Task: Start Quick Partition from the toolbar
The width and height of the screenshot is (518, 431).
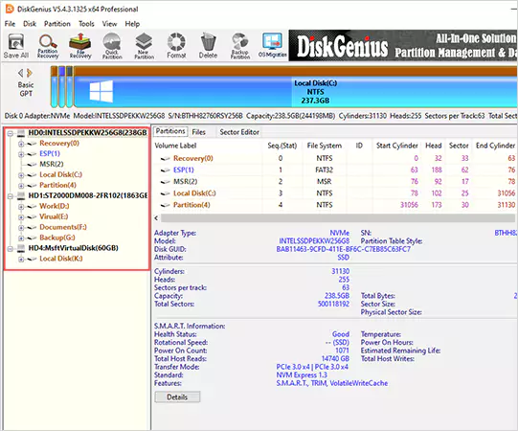Action: pos(112,46)
